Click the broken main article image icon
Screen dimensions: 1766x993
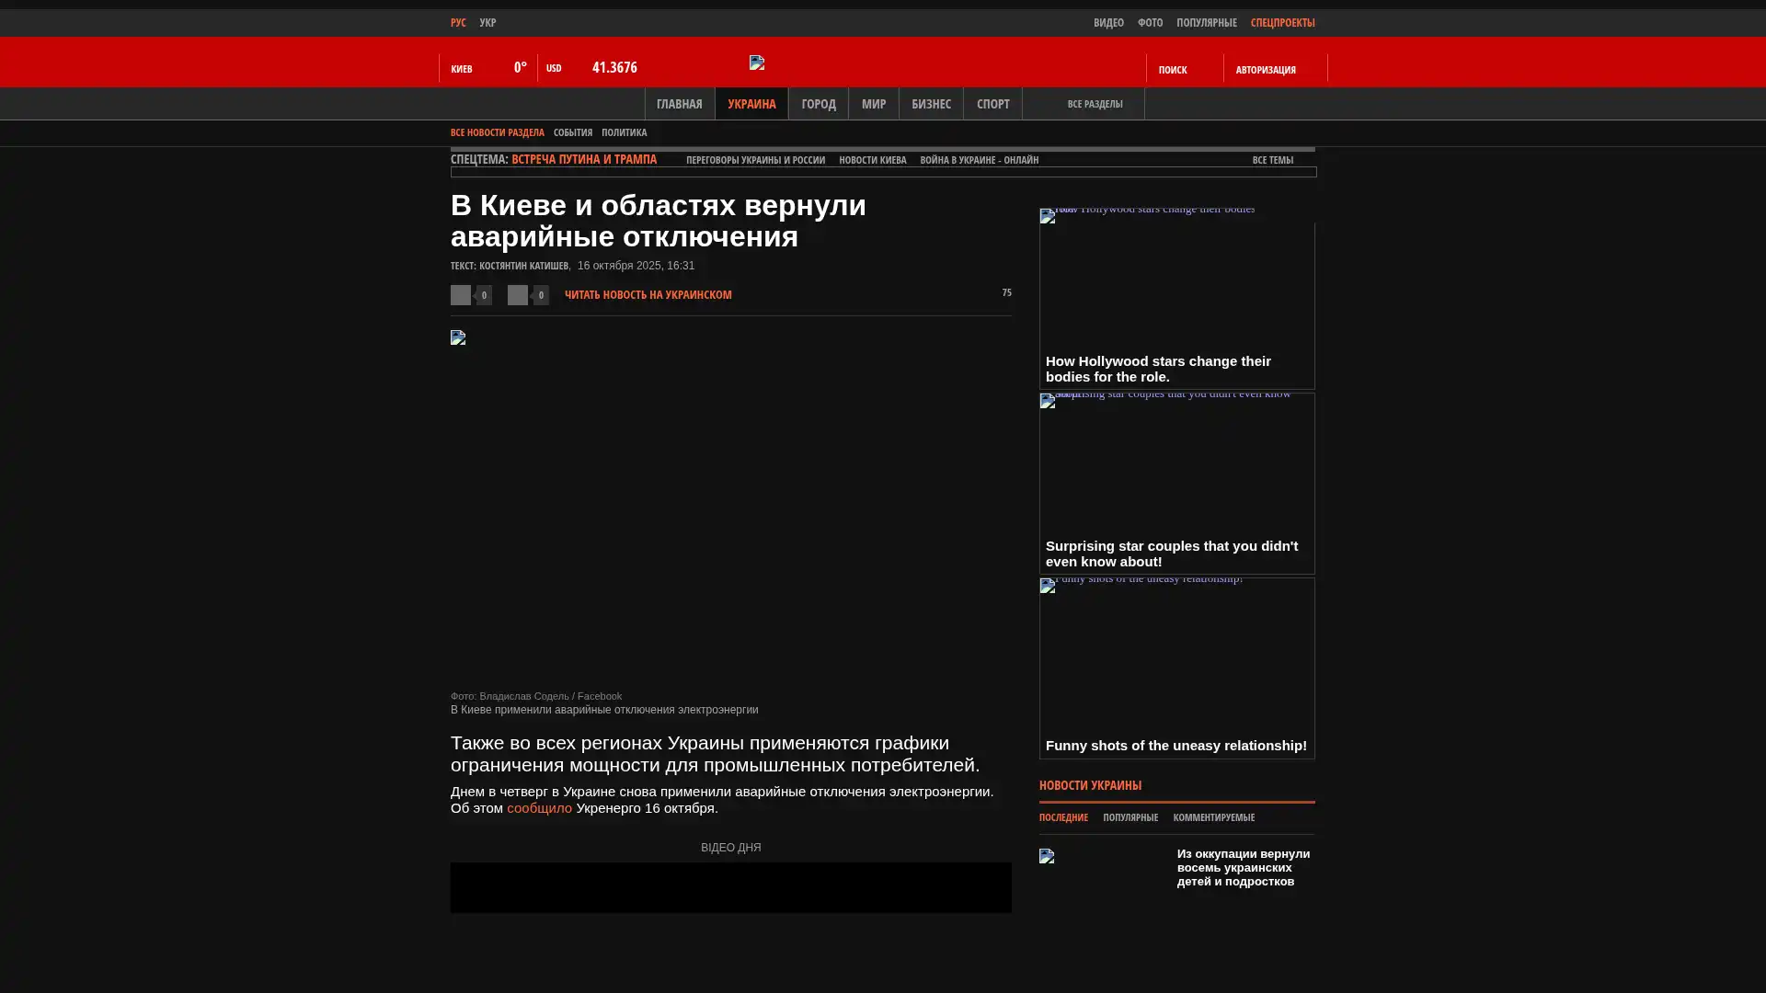458,337
